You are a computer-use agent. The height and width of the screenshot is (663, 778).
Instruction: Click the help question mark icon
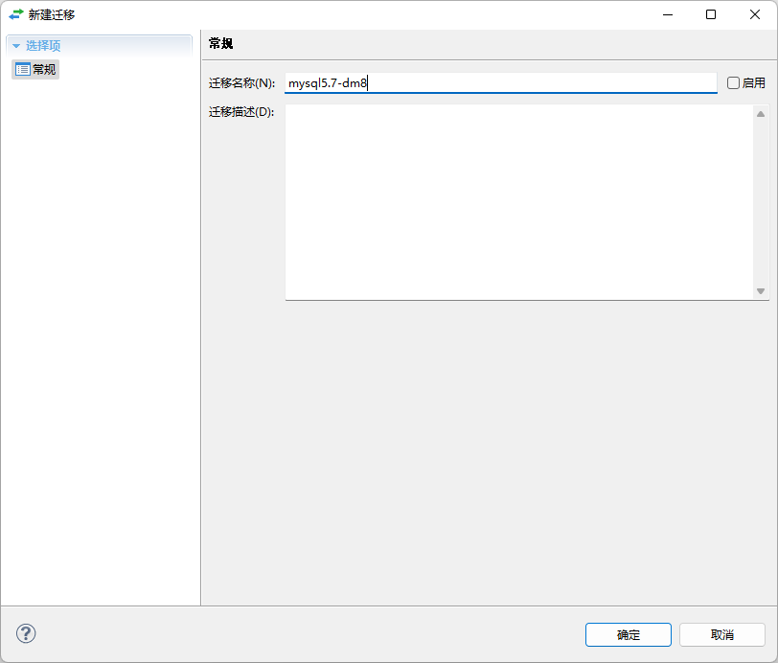[x=26, y=633]
